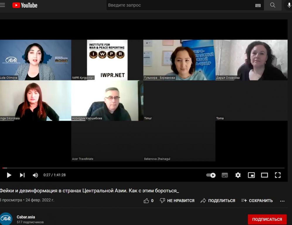Toggle the autoplay switch
Viewport: 292px width, 225px height.
click(x=211, y=175)
